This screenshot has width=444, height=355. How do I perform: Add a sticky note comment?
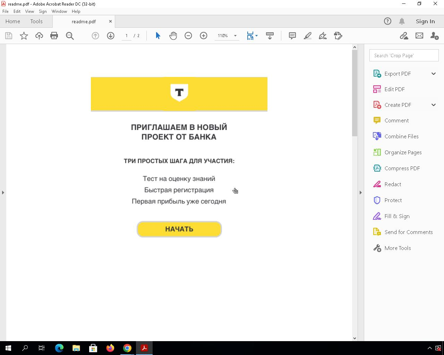[x=292, y=36]
